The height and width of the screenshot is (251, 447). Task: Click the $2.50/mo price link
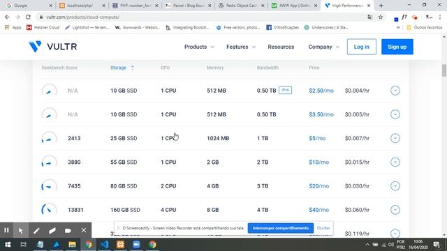click(x=321, y=91)
